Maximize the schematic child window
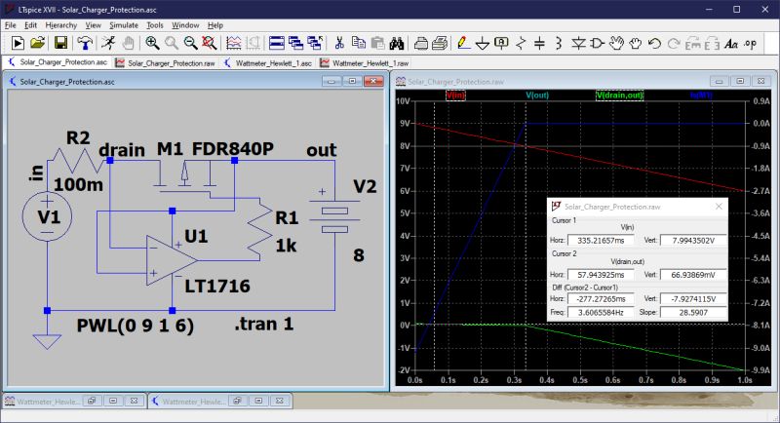The width and height of the screenshot is (780, 423). point(352,81)
